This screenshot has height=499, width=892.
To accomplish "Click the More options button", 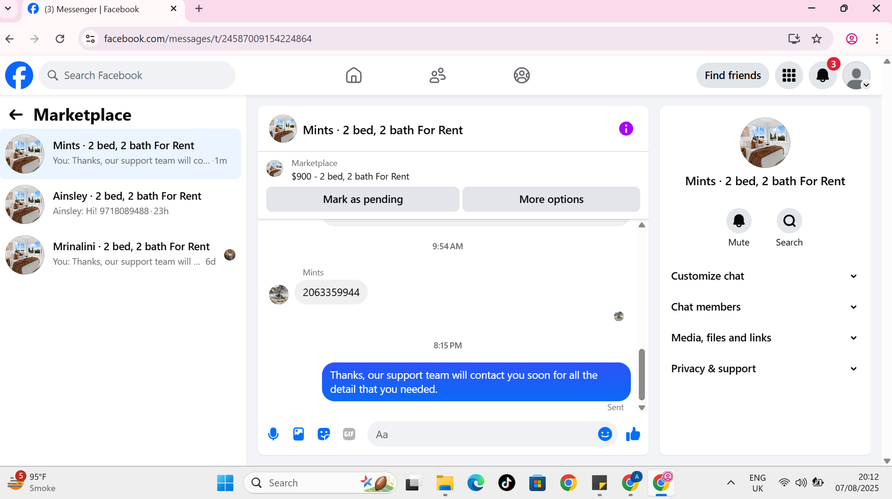I will point(551,199).
